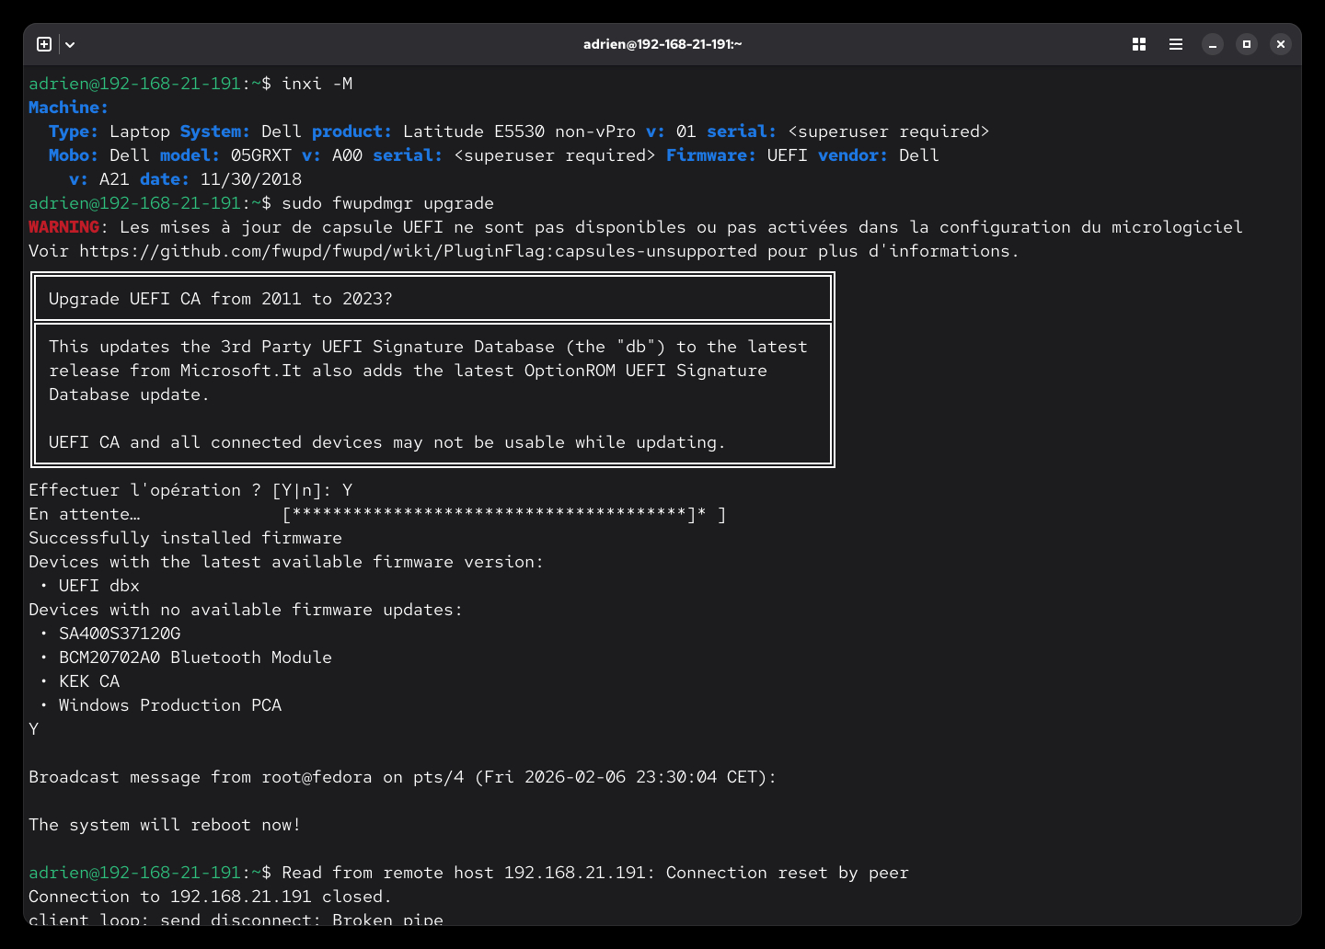Click the red WARNING label

pyautogui.click(x=63, y=227)
